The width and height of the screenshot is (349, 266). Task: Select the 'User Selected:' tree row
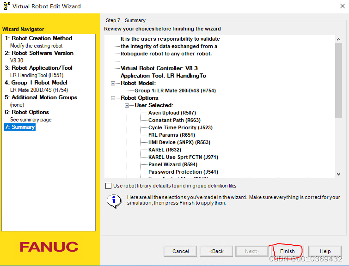154,105
